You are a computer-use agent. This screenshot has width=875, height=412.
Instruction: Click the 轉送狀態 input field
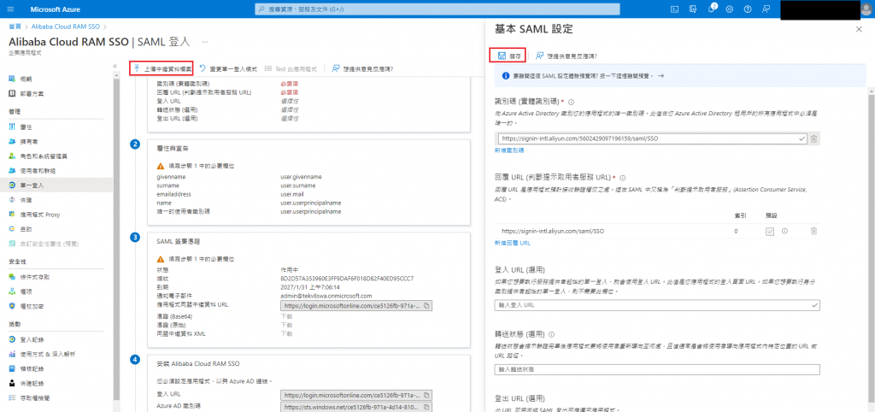[657, 369]
